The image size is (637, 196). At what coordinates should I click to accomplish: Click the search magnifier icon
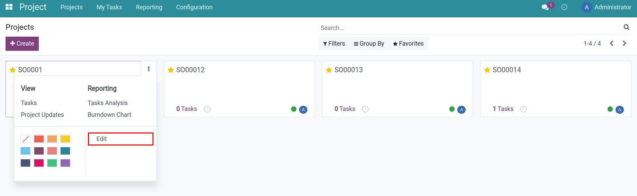click(x=626, y=27)
